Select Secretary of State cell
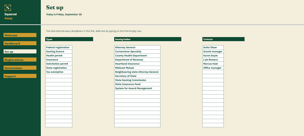The height and width of the screenshot is (136, 304). click(x=137, y=76)
